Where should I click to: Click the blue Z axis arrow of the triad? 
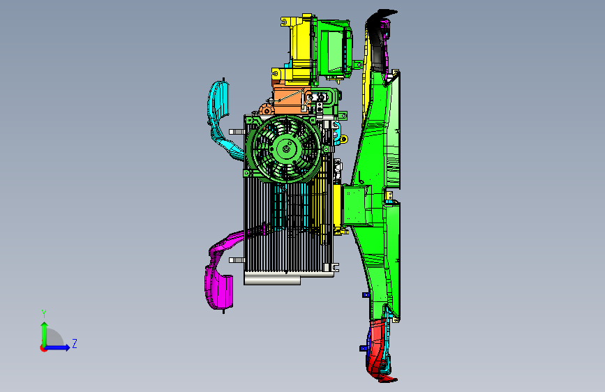[58, 347]
